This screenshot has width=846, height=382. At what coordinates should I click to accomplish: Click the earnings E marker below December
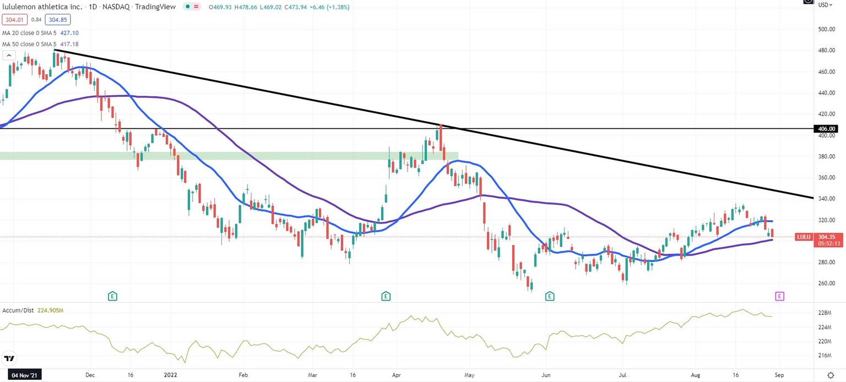[x=112, y=296]
